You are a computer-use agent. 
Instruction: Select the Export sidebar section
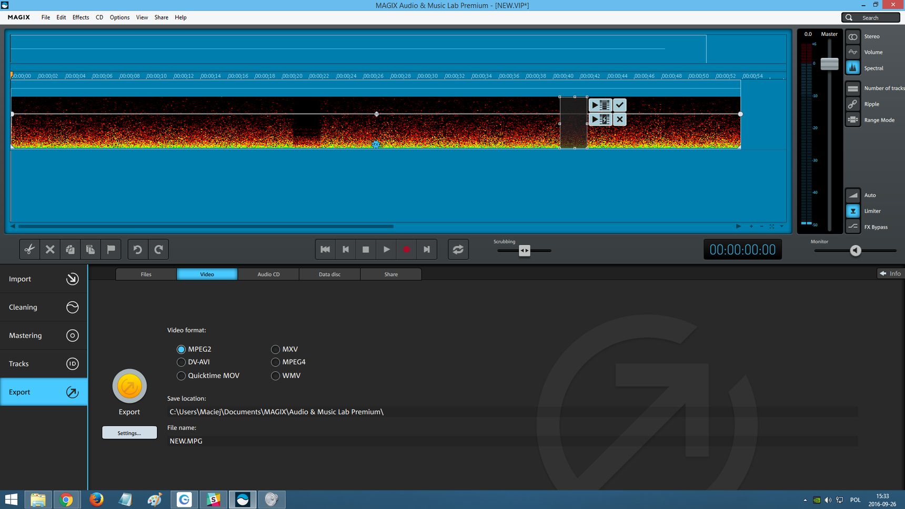pyautogui.click(x=44, y=392)
